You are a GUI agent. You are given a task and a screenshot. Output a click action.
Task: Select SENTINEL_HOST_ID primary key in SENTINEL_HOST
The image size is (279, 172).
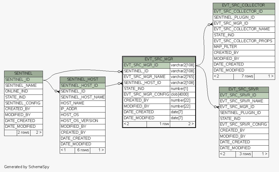coord(82,85)
